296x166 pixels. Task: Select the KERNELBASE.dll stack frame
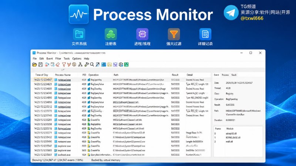point(233,138)
